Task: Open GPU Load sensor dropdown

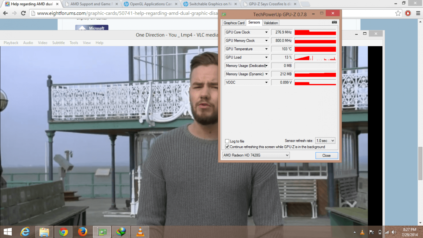Action: [266, 57]
